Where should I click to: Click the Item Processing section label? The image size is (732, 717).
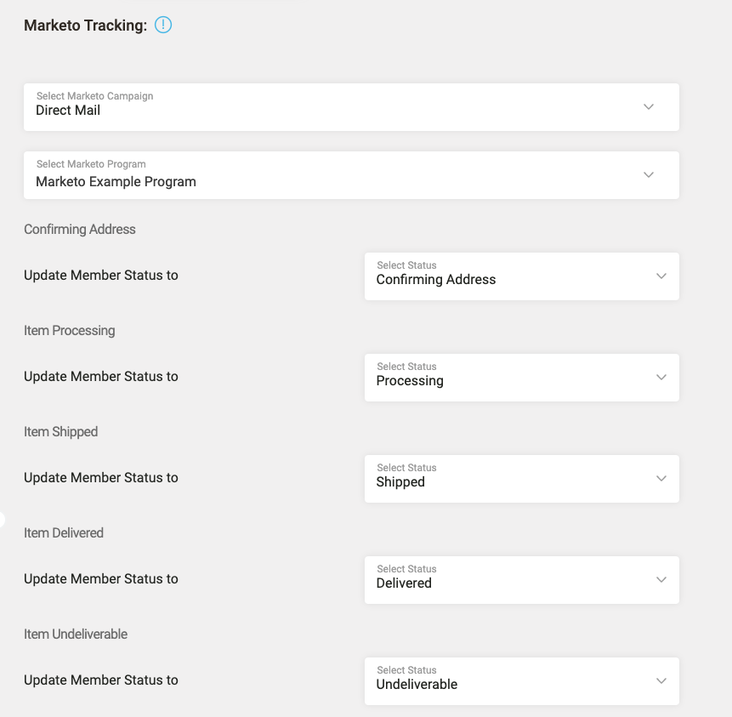point(70,331)
